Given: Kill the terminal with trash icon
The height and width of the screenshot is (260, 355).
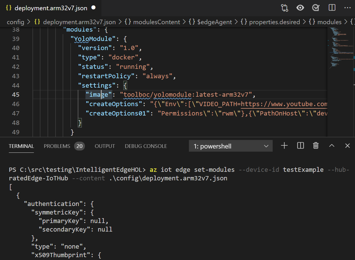Looking at the screenshot, I should tap(316, 146).
